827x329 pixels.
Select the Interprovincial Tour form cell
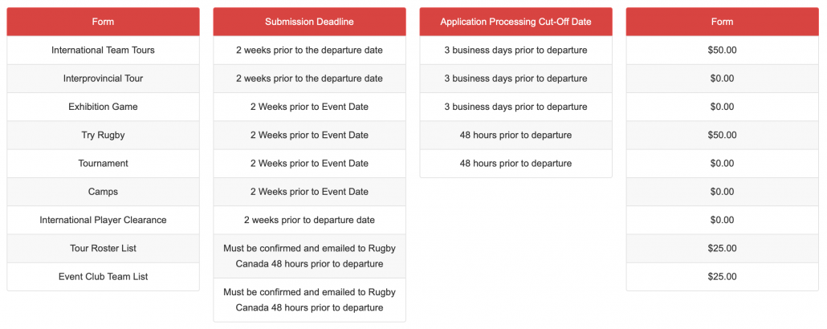[x=103, y=79]
